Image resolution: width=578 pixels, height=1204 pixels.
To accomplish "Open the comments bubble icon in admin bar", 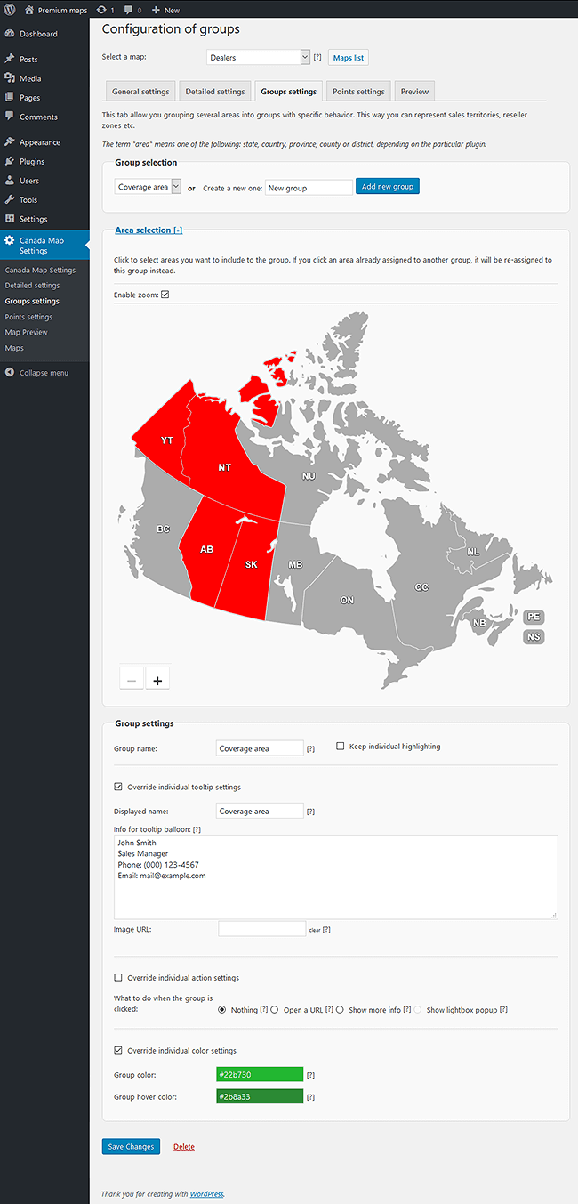I will click(x=129, y=10).
